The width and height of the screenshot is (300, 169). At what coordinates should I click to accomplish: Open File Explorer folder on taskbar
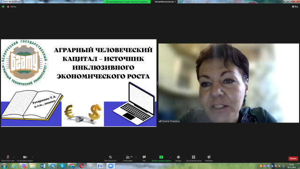click(32, 166)
